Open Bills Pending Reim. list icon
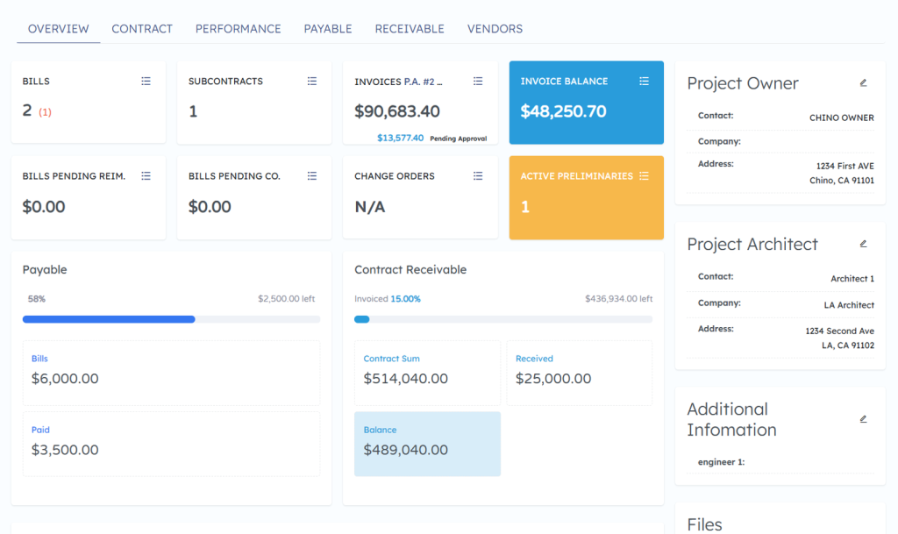This screenshot has height=534, width=898. pos(146,176)
